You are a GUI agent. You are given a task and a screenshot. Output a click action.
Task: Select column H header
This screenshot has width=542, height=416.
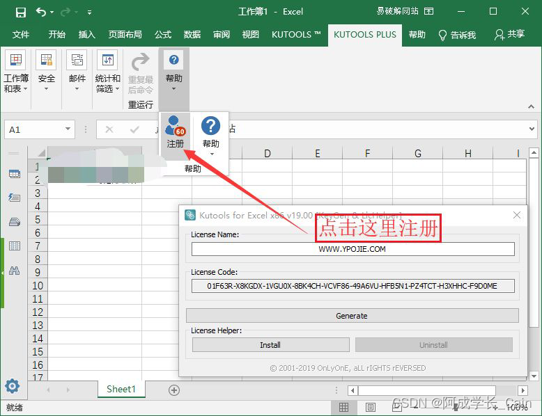click(x=467, y=153)
